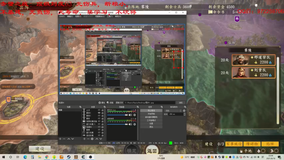Click 开始录制 button in OBS controls

coord(151,114)
